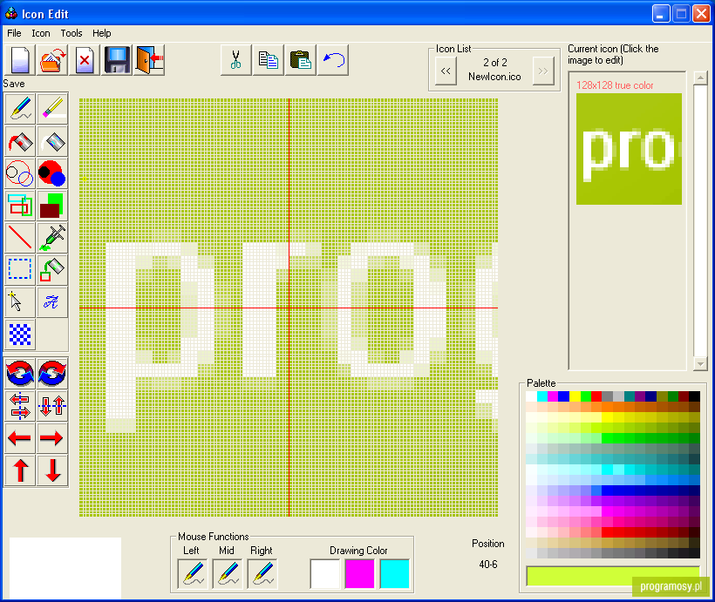The width and height of the screenshot is (715, 602).
Task: Minimize the Icon Edit window
Action: (661, 14)
